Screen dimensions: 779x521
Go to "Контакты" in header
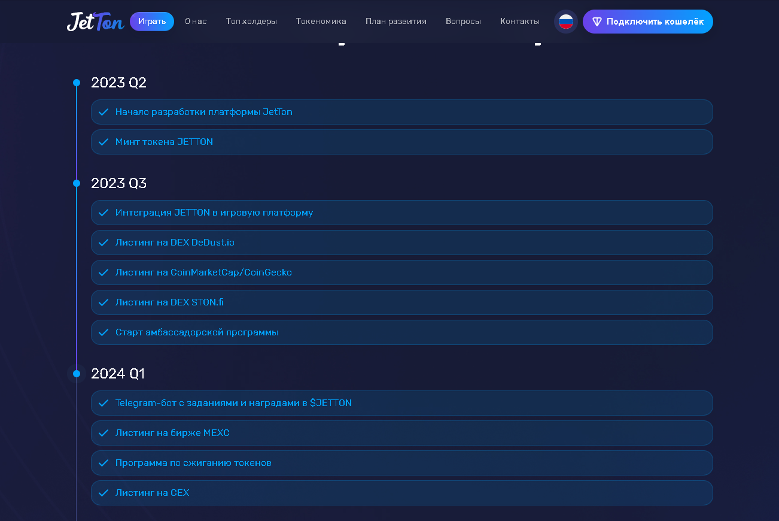click(520, 22)
